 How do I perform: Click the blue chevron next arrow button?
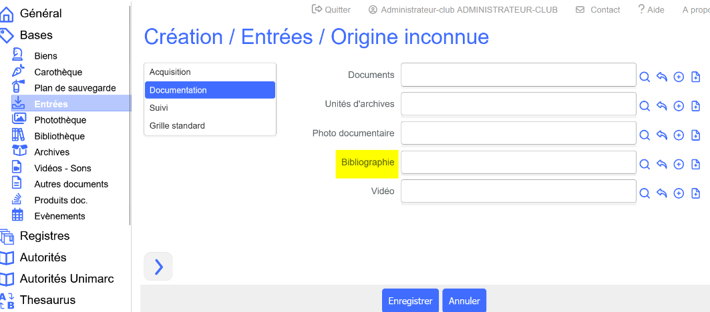[158, 267]
